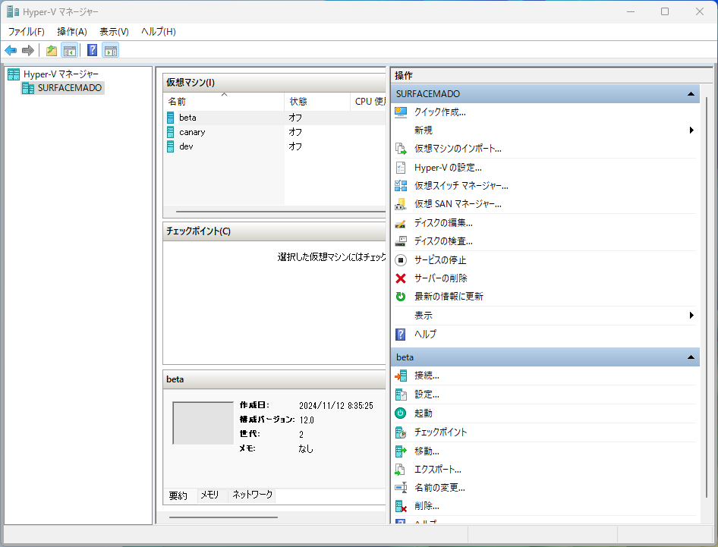Click the green 起動 power icon
Image resolution: width=718 pixels, height=547 pixels.
point(401,413)
